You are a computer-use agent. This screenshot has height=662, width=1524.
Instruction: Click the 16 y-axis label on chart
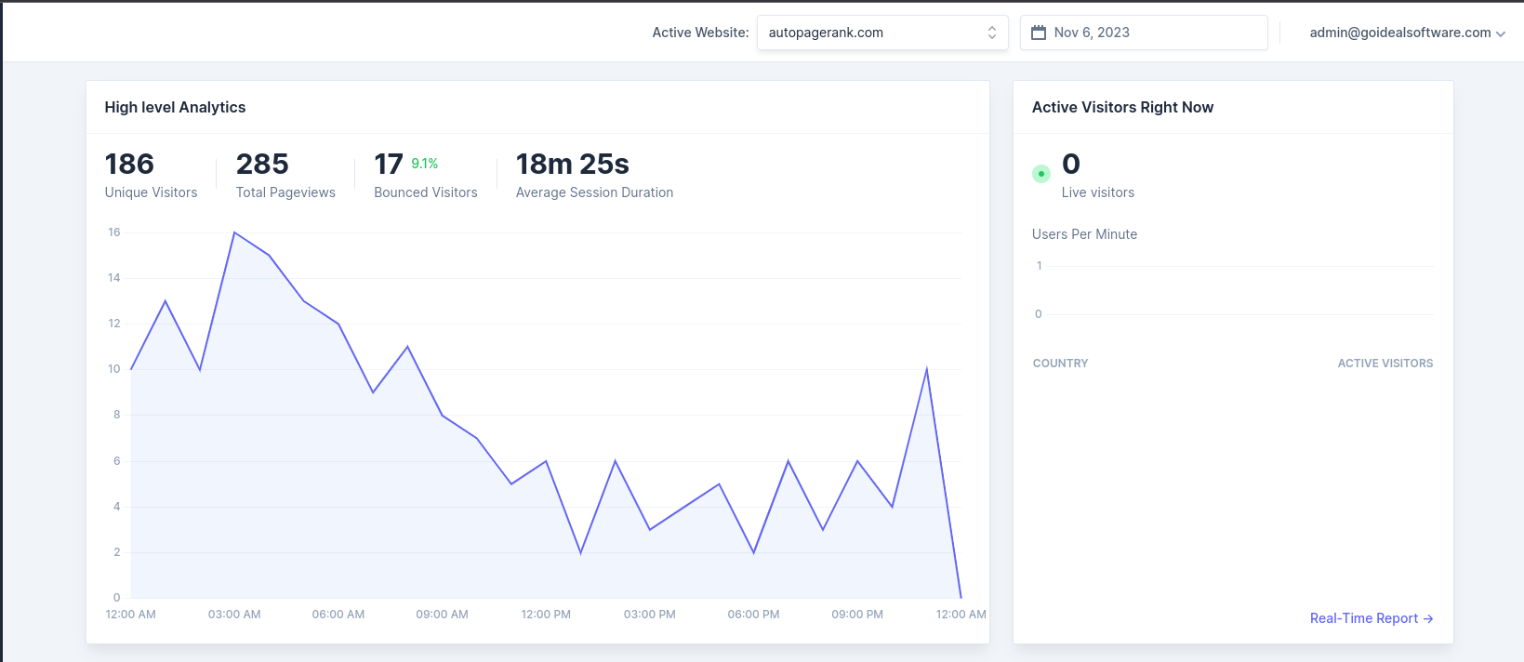114,232
